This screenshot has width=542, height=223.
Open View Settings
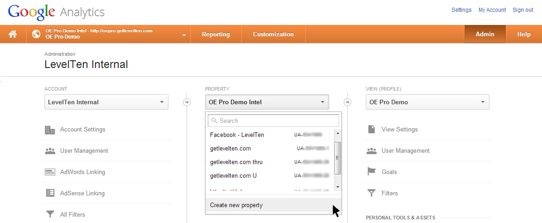click(399, 130)
